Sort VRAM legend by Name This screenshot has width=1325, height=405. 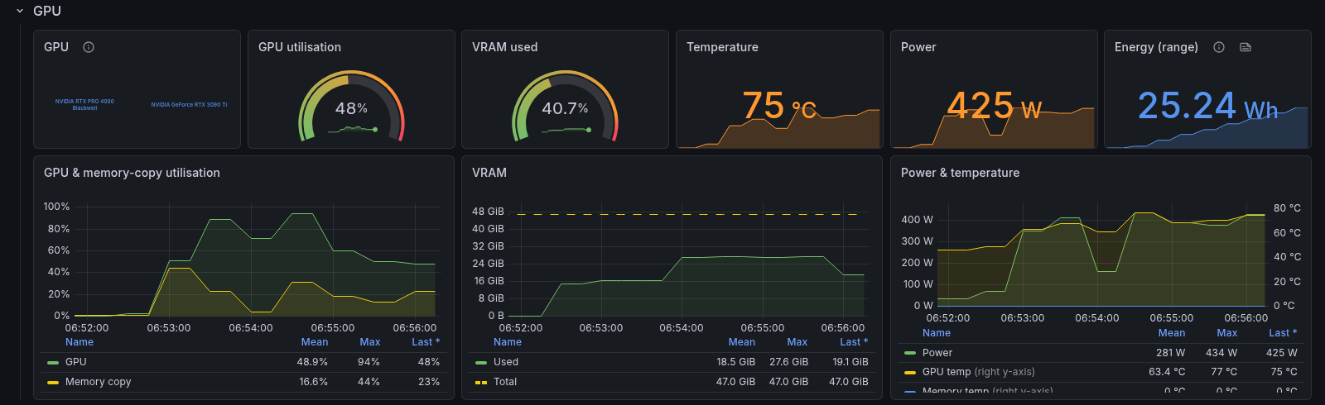(x=508, y=342)
